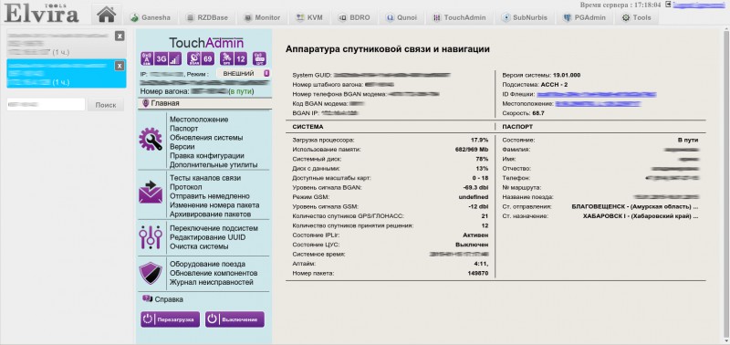Click the search input field
This screenshot has width=730, height=345.
46,105
